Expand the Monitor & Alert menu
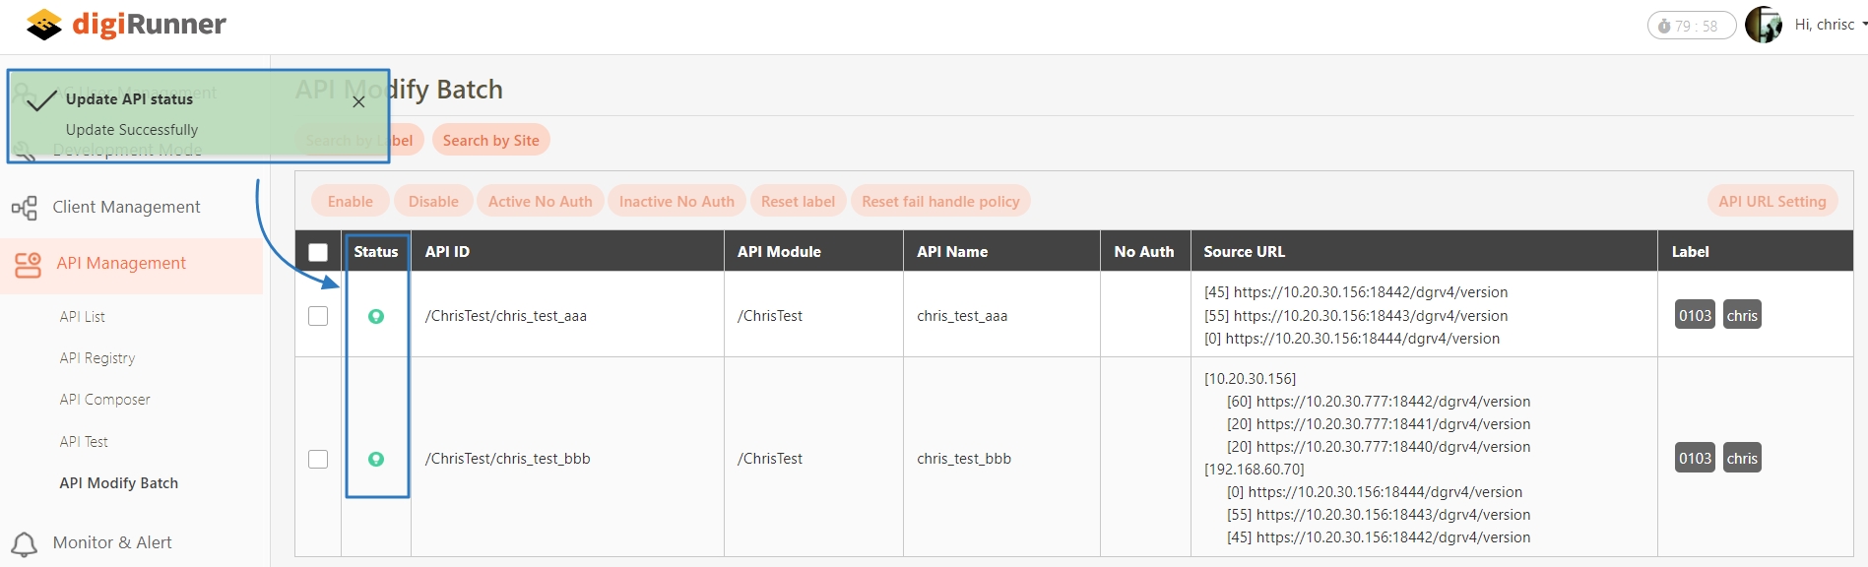The width and height of the screenshot is (1868, 567). (112, 542)
